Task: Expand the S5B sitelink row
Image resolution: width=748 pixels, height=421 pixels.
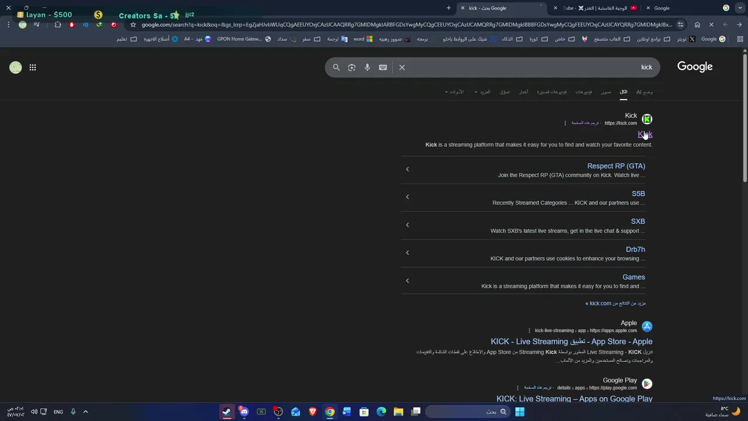Action: 407,197
